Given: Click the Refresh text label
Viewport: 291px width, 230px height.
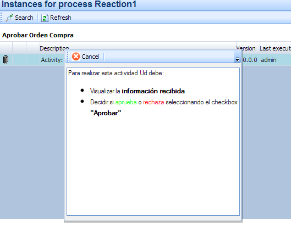Looking at the screenshot, I should [61, 18].
